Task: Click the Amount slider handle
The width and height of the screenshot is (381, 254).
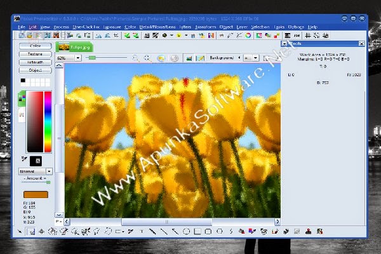Action: point(48,182)
